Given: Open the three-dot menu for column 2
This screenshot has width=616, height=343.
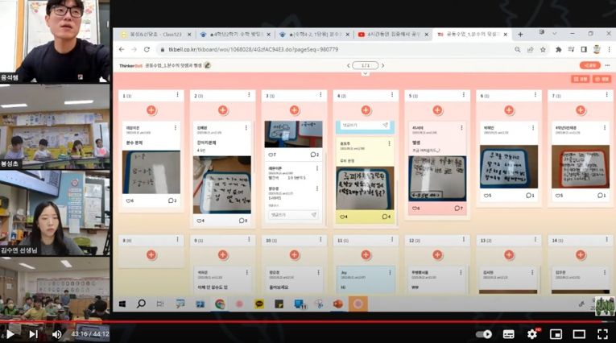Looking at the screenshot, I should (250, 95).
